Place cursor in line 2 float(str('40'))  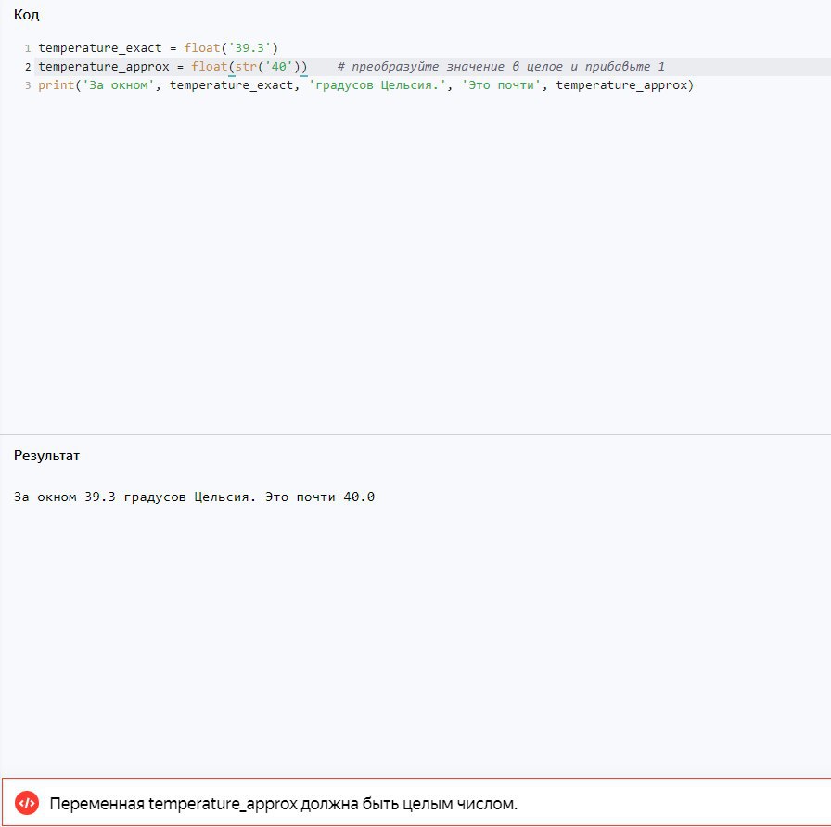pyautogui.click(x=249, y=66)
